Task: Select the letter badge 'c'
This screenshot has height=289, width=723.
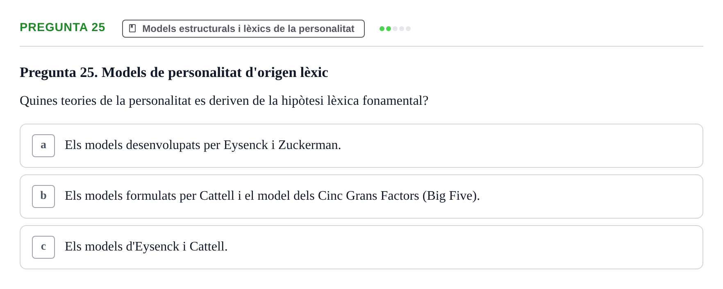Action: [x=43, y=247]
